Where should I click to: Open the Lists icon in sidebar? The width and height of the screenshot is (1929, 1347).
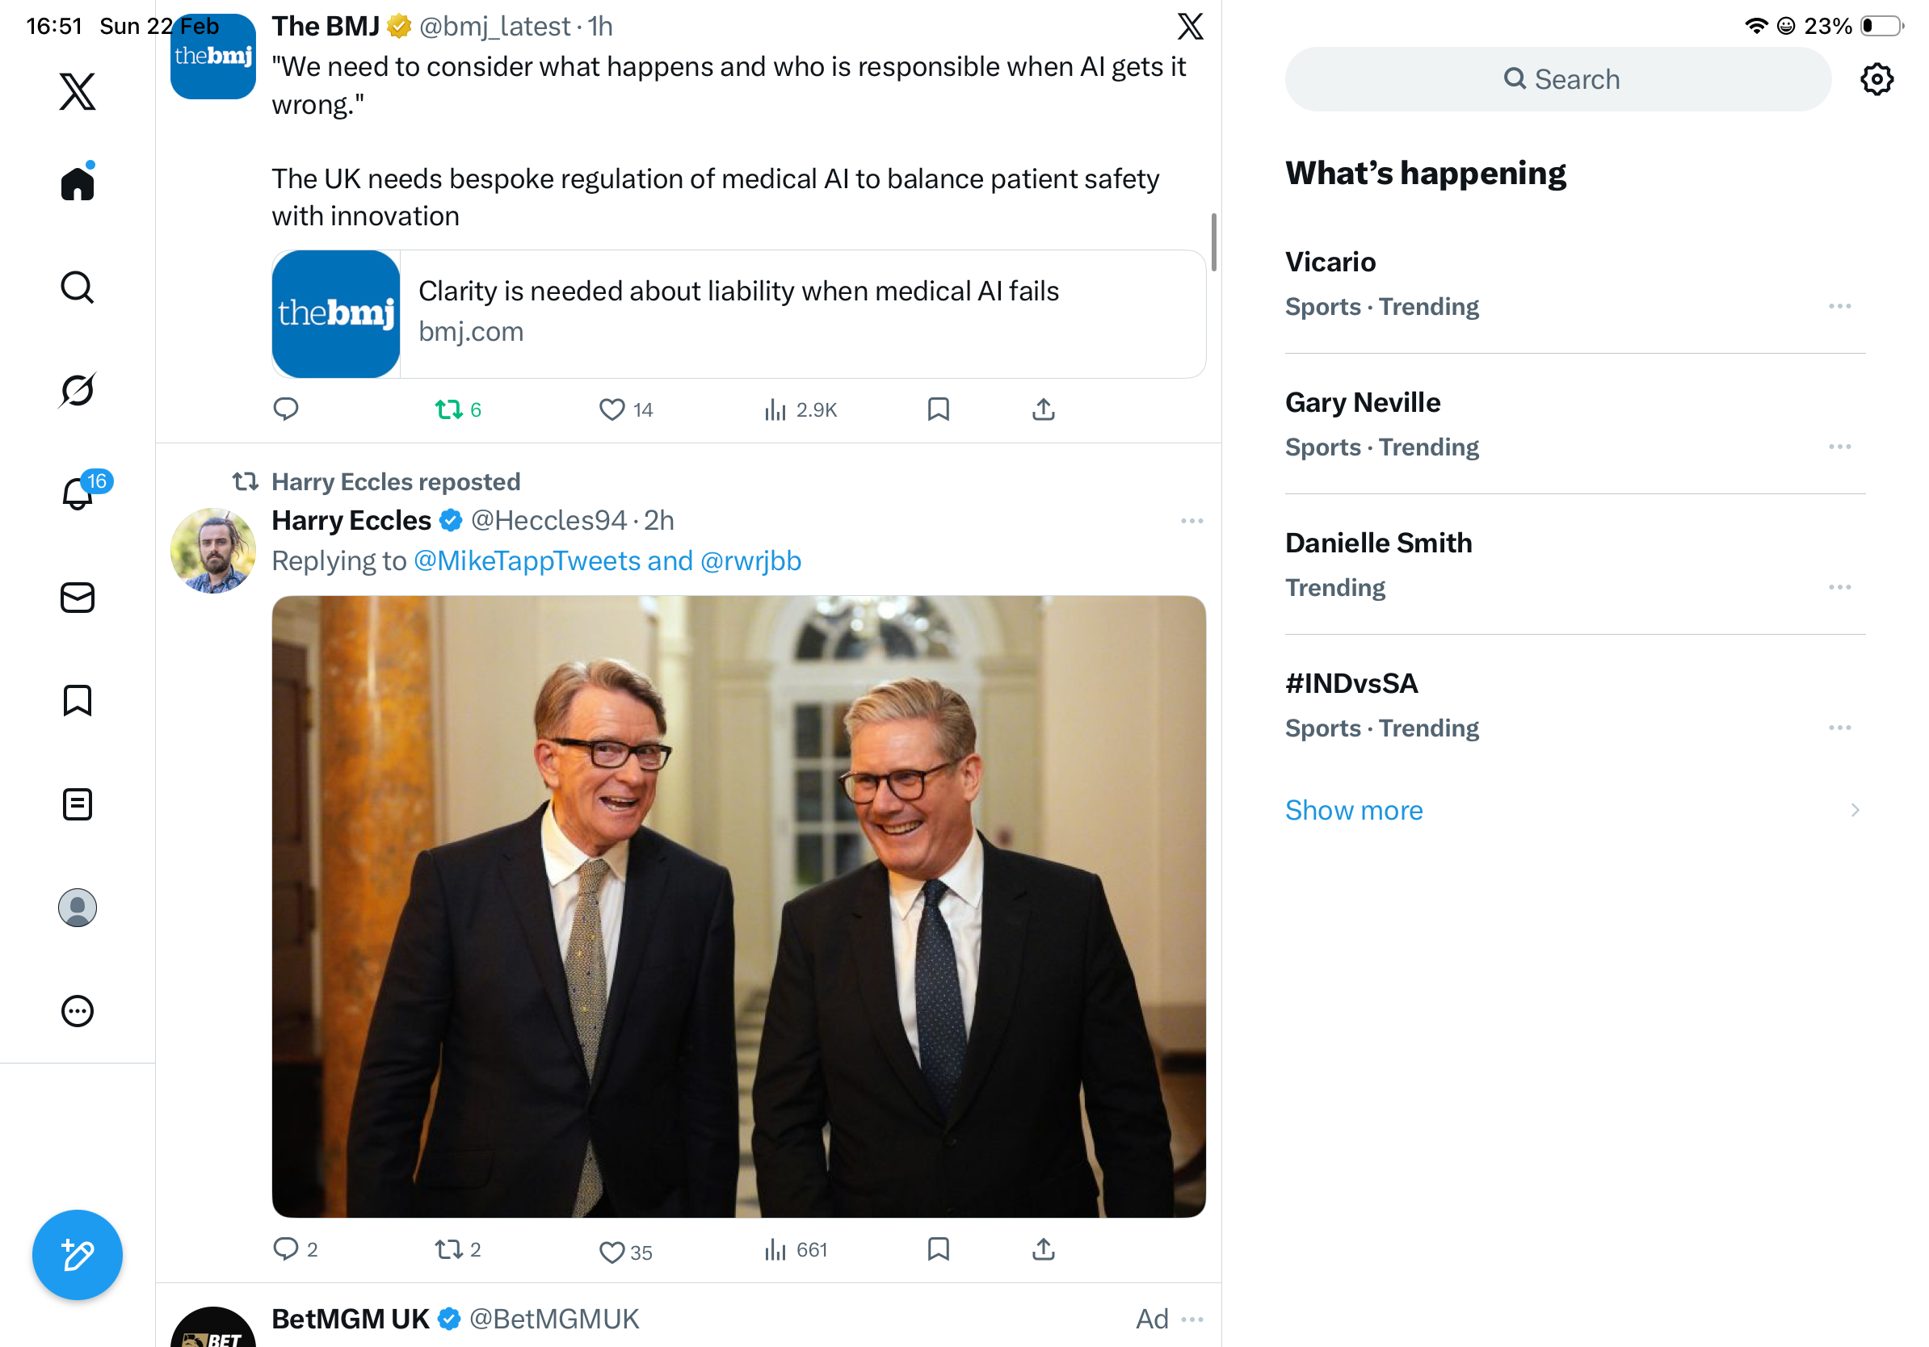(78, 804)
